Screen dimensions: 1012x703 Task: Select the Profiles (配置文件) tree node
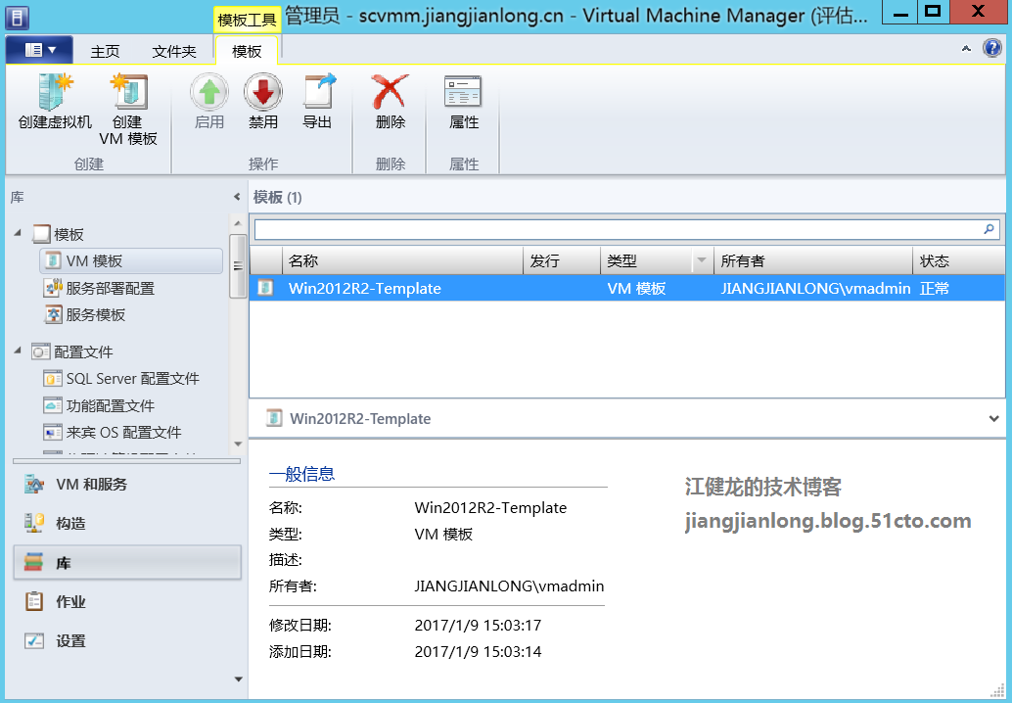[72, 351]
